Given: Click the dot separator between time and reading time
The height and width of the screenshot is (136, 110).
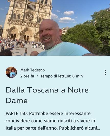Looking at the screenshot, I should (37, 76).
